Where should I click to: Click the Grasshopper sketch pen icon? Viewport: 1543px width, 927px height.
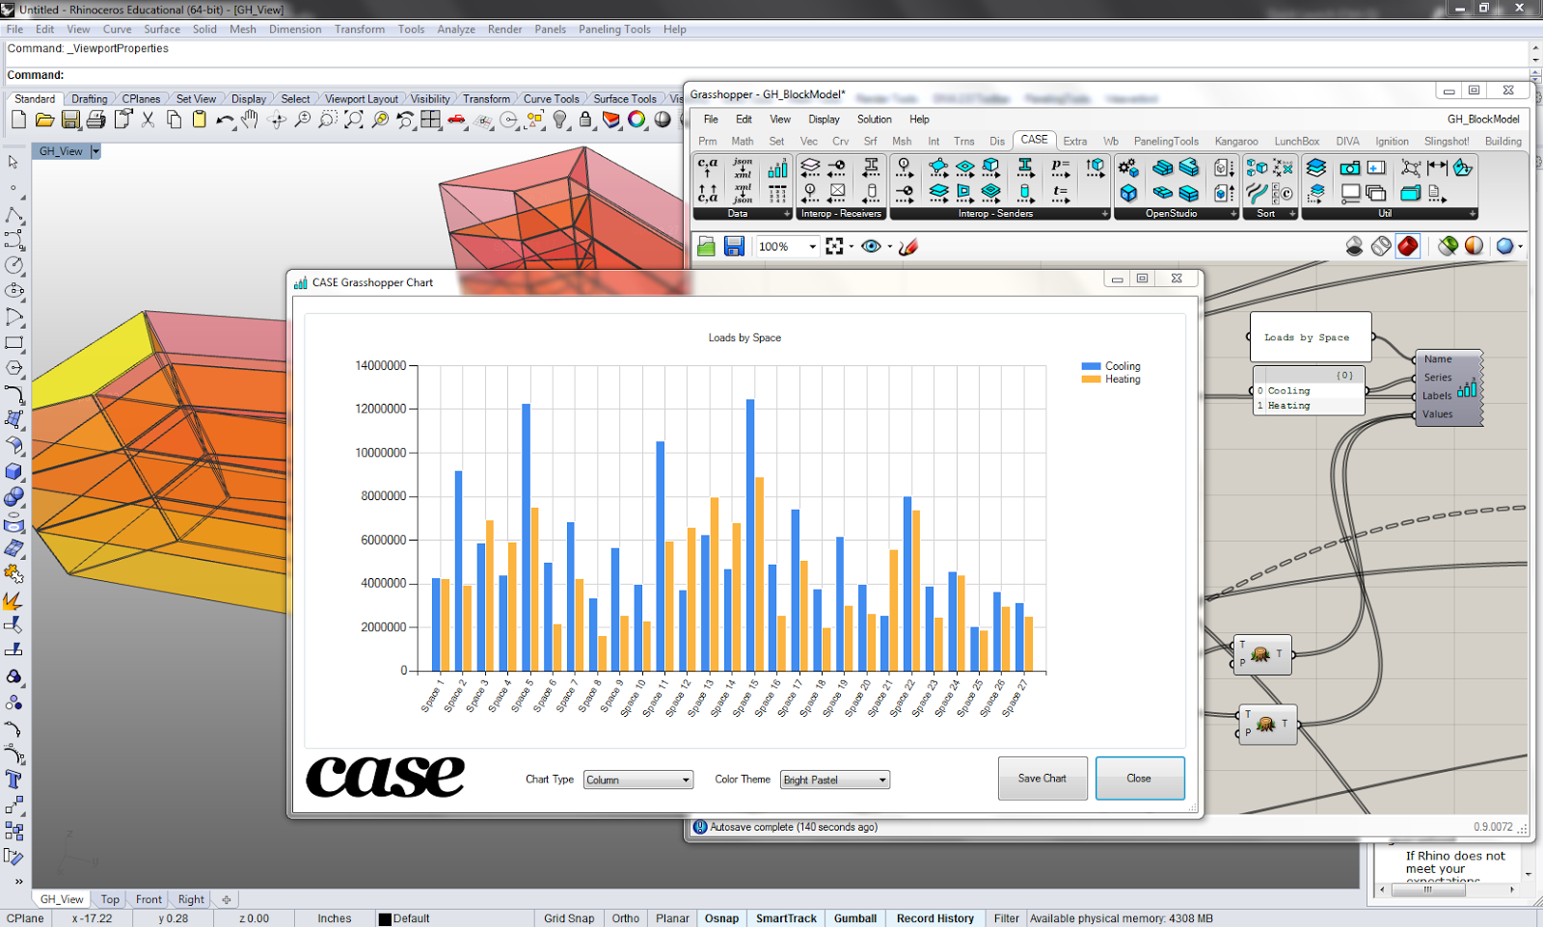[x=907, y=247]
